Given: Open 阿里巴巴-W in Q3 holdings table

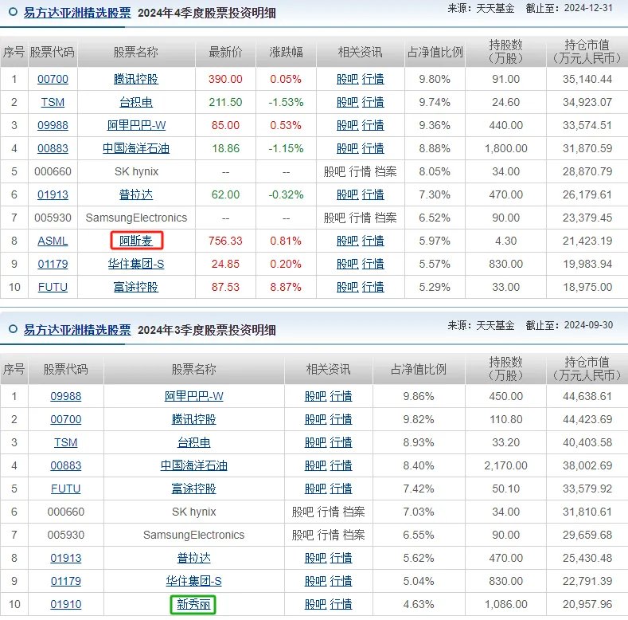Looking at the screenshot, I should pos(194,396).
